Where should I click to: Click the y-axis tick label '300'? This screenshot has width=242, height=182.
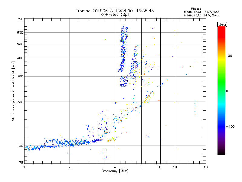pyautogui.click(x=20, y=76)
